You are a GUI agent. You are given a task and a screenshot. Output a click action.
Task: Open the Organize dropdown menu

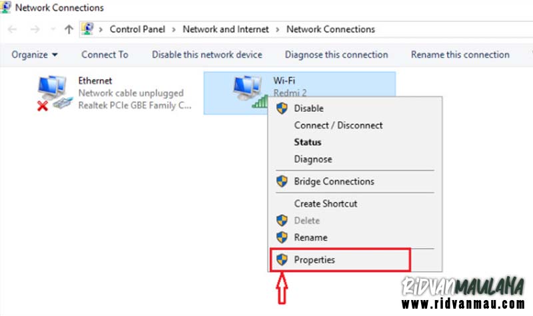(x=35, y=55)
